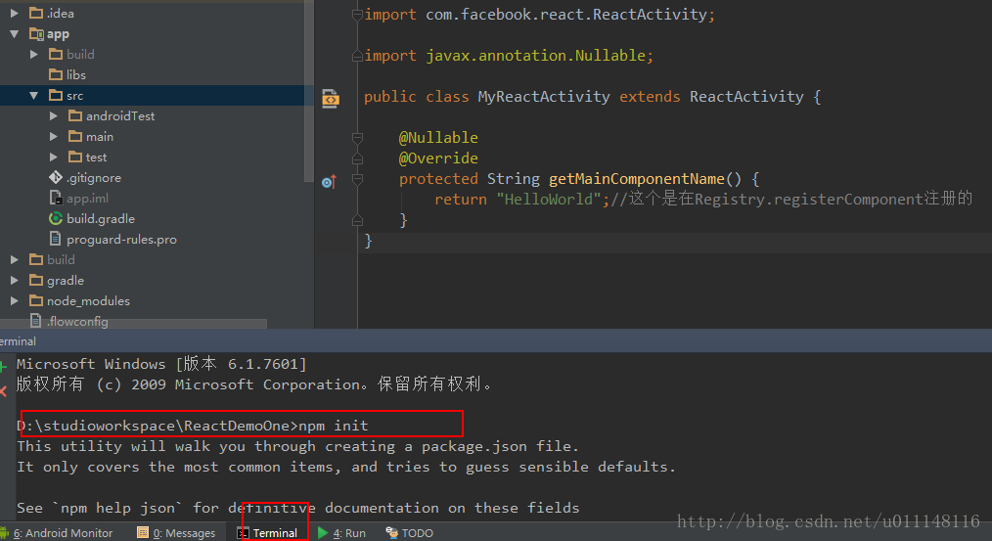Click the app.iml file icon
Viewport: 992px width, 541px height.
(56, 198)
